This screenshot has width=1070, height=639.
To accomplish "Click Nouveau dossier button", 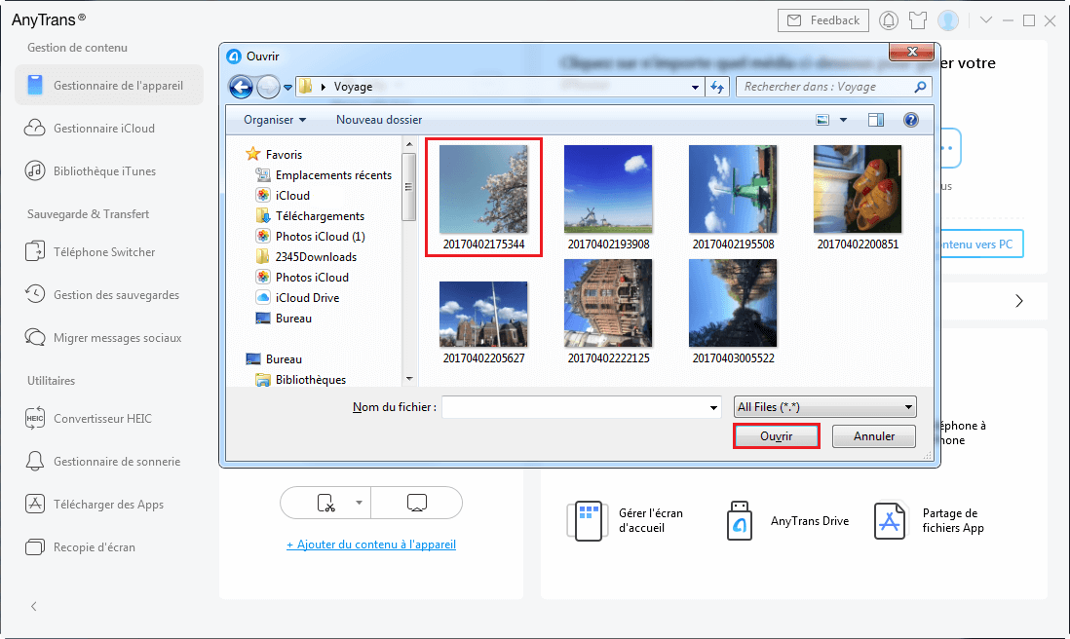I will 379,120.
